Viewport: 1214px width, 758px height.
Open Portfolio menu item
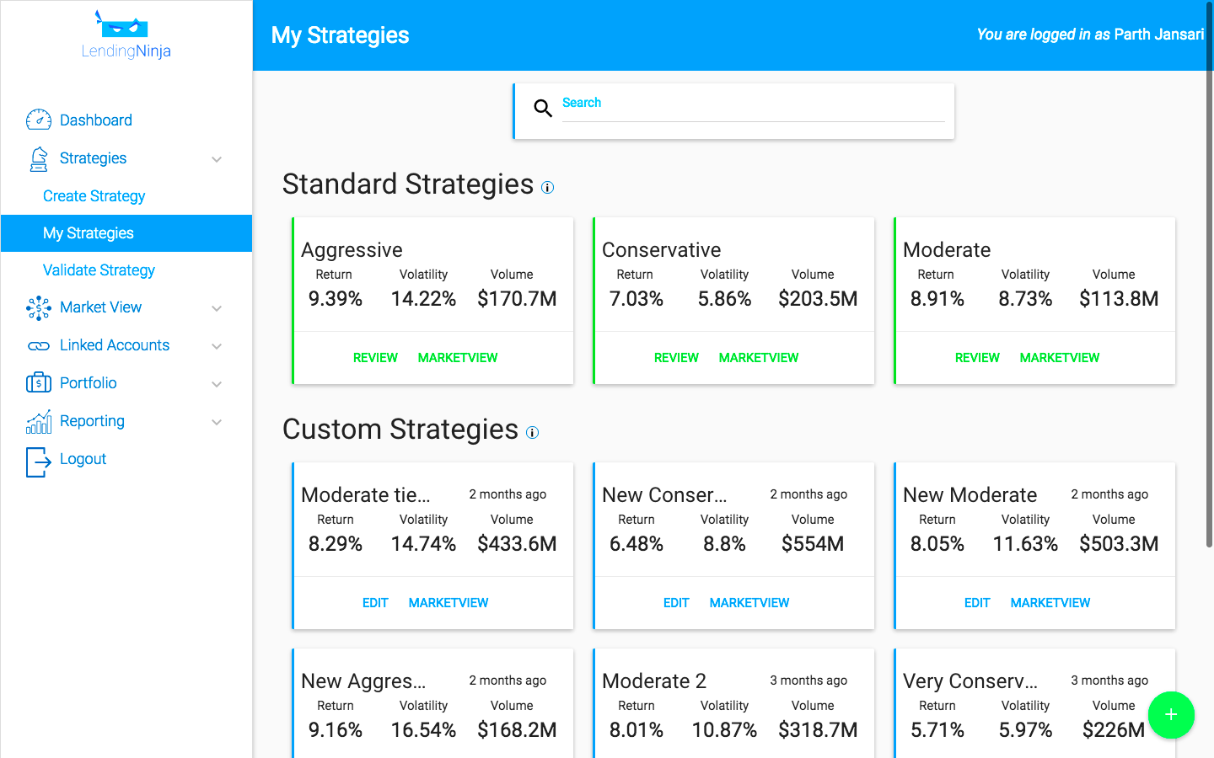[x=89, y=383]
